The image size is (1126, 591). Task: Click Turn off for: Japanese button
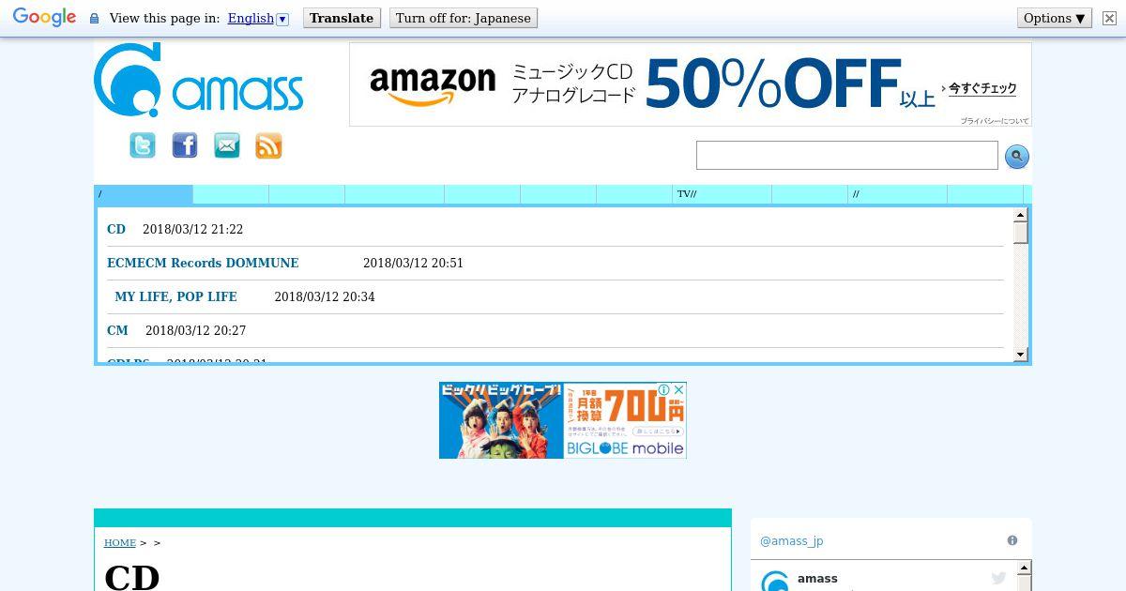[x=464, y=18]
